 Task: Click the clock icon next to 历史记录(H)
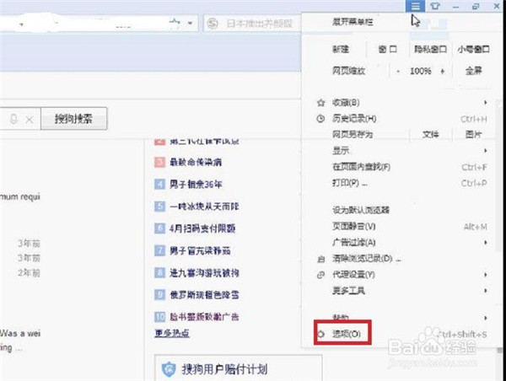pos(320,119)
